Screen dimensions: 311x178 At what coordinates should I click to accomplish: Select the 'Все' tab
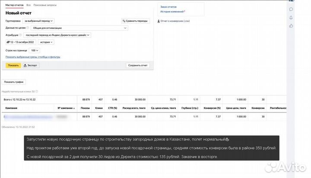pos(29,5)
